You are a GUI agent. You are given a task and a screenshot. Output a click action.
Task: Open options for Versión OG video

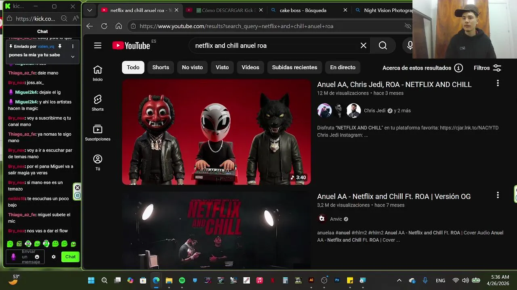coord(498,195)
